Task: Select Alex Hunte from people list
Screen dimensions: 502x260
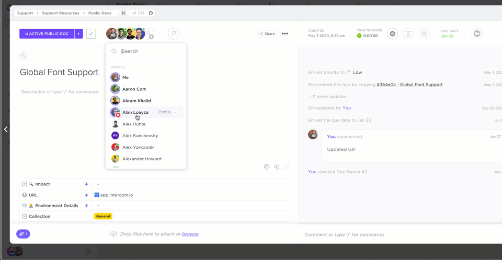Action: (x=146, y=124)
